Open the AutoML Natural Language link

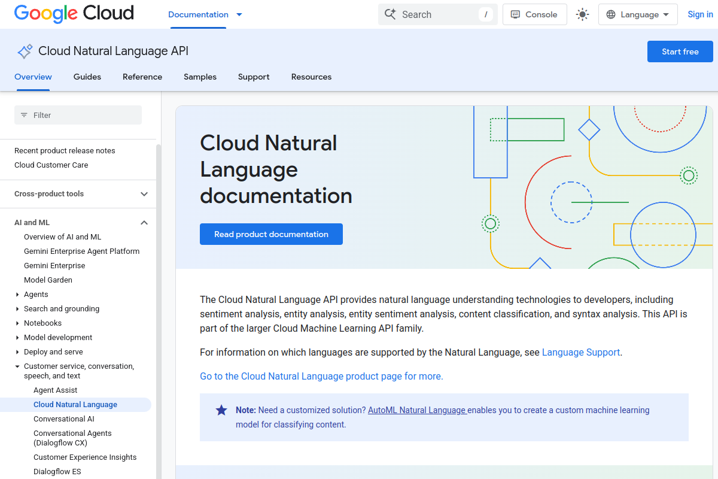(417, 410)
